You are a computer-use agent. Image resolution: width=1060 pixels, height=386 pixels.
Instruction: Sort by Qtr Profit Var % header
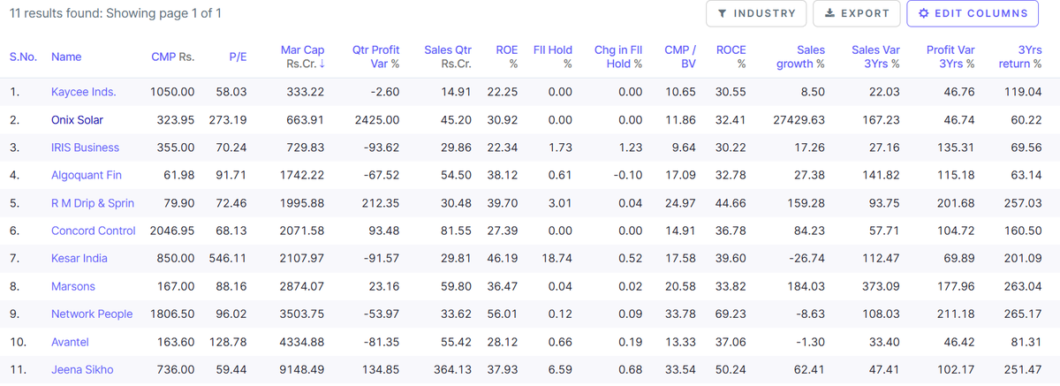point(375,57)
